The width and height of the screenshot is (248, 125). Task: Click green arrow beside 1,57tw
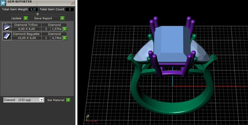(65, 29)
